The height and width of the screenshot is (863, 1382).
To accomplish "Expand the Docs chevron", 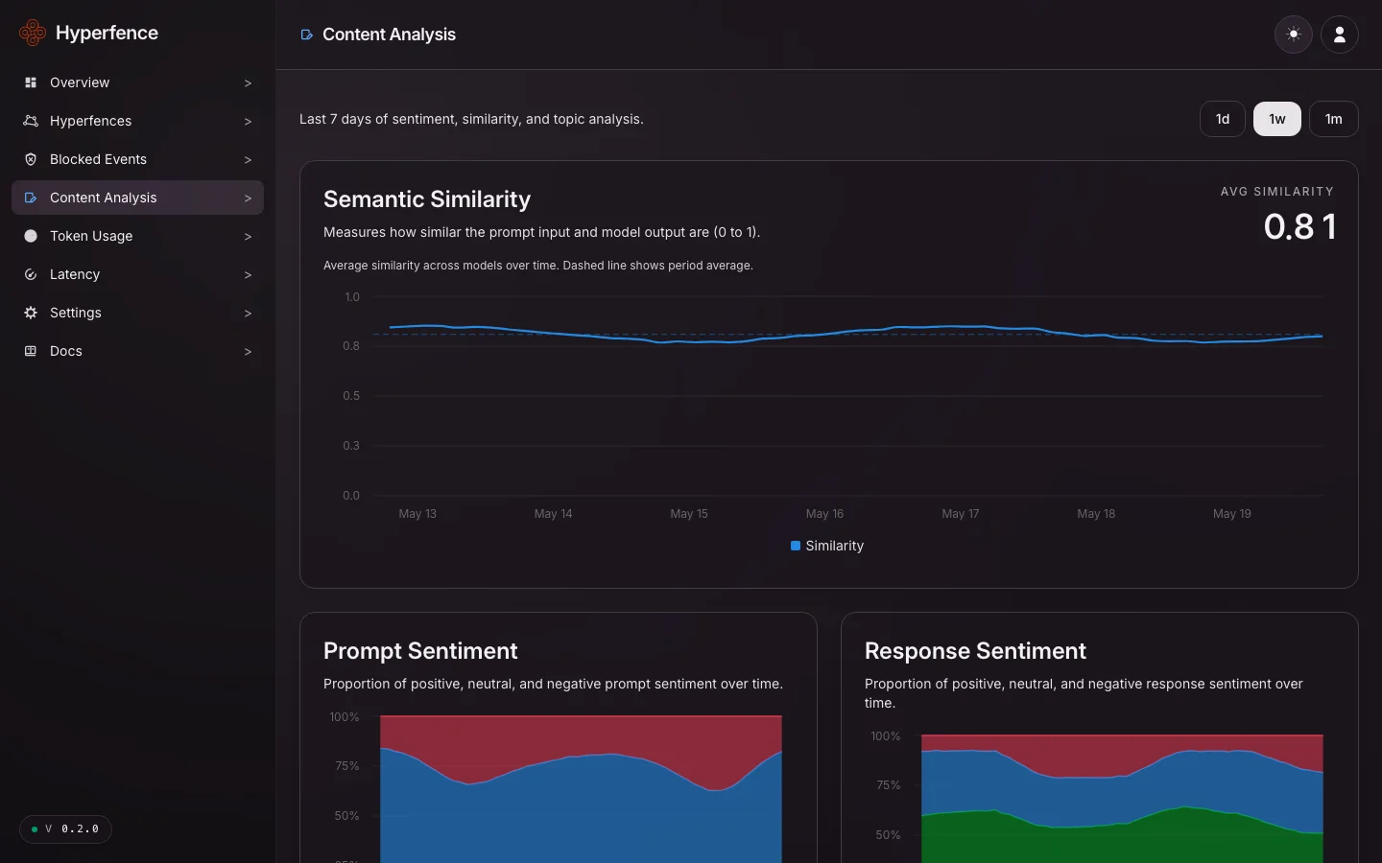I will [x=248, y=351].
